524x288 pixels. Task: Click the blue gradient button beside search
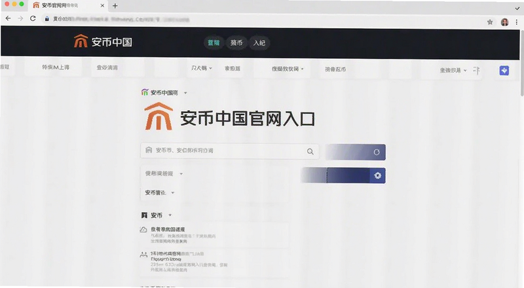pyautogui.click(x=355, y=152)
